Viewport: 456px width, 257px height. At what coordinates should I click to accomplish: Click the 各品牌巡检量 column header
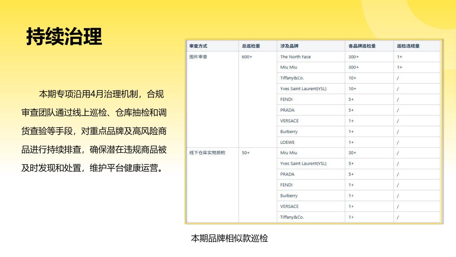click(x=362, y=46)
